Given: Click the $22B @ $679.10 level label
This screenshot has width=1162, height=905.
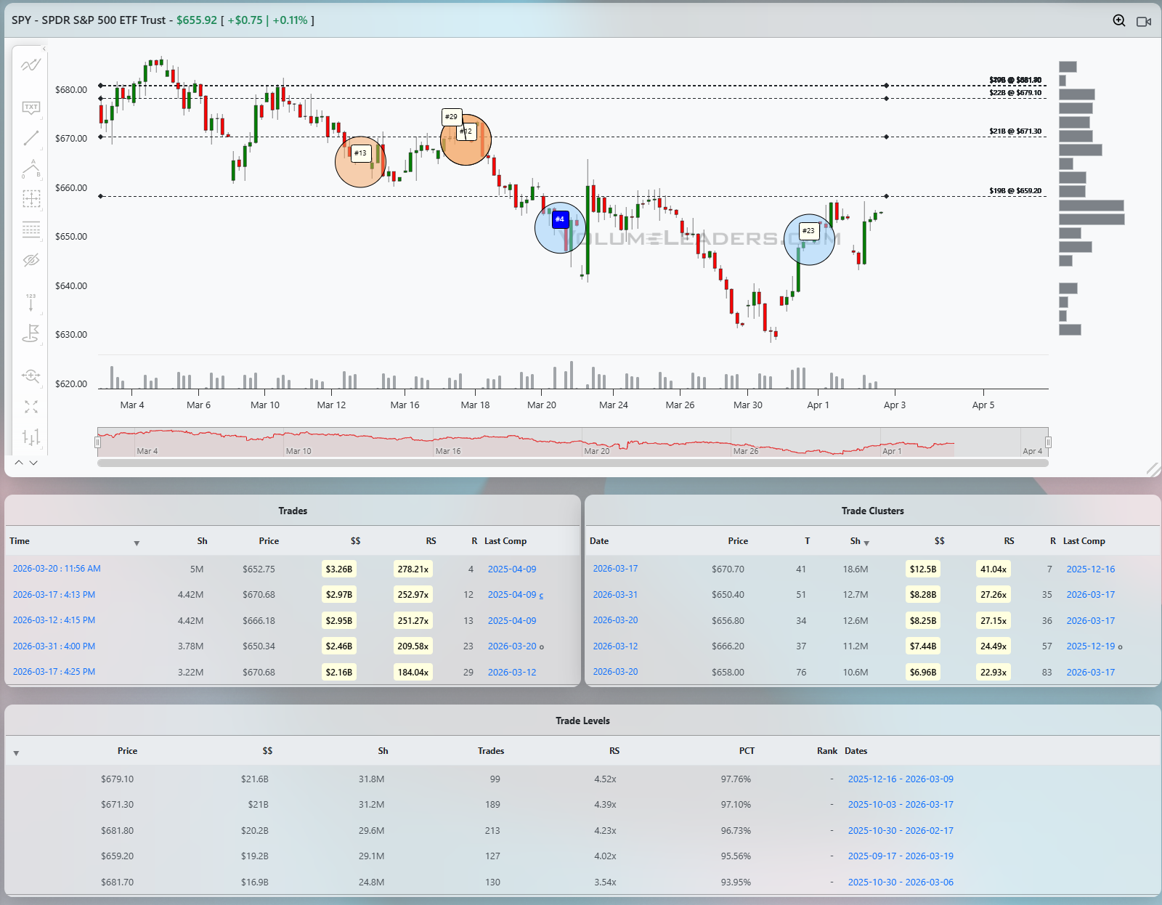Looking at the screenshot, I should [x=1015, y=93].
